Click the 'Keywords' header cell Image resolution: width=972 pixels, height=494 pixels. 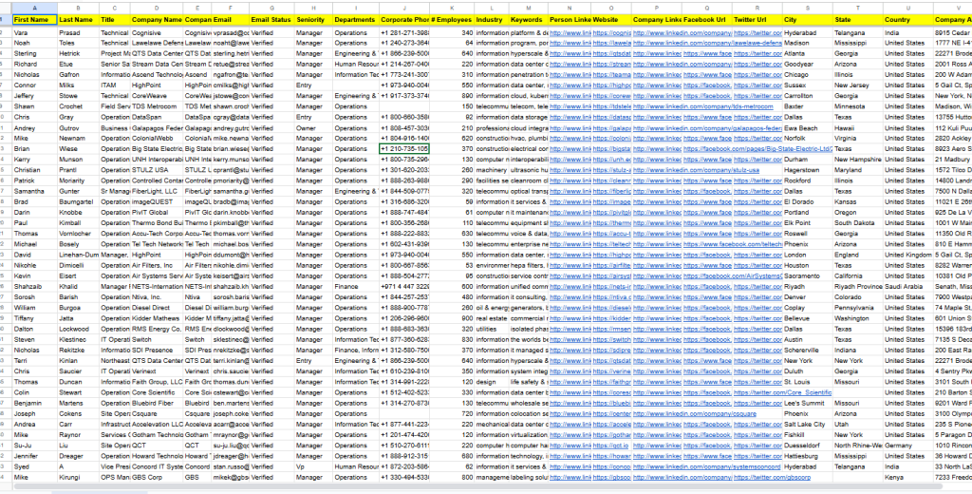tap(528, 20)
